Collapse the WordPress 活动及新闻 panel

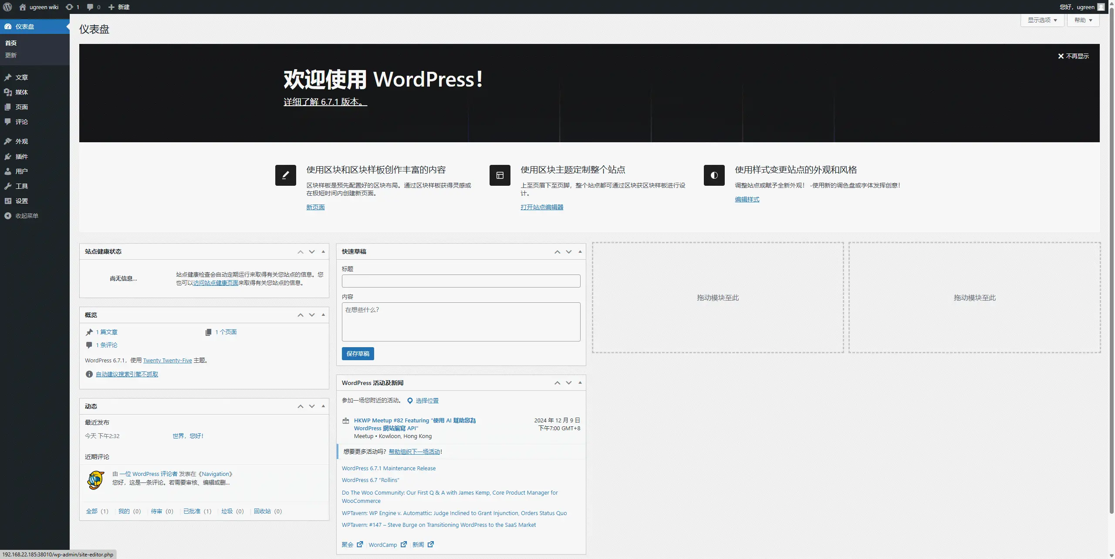tap(579, 383)
